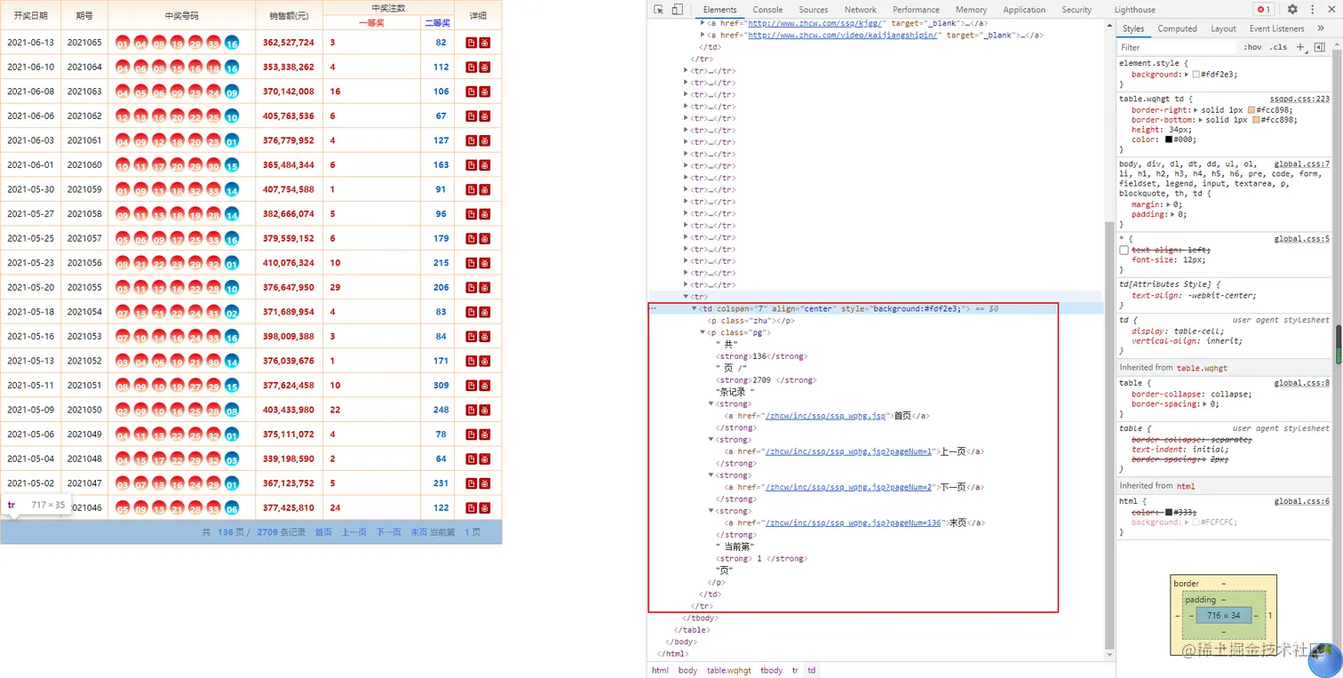Click the Styles Filter input field
Viewport: 1343px width, 678px height.
pyautogui.click(x=1177, y=47)
